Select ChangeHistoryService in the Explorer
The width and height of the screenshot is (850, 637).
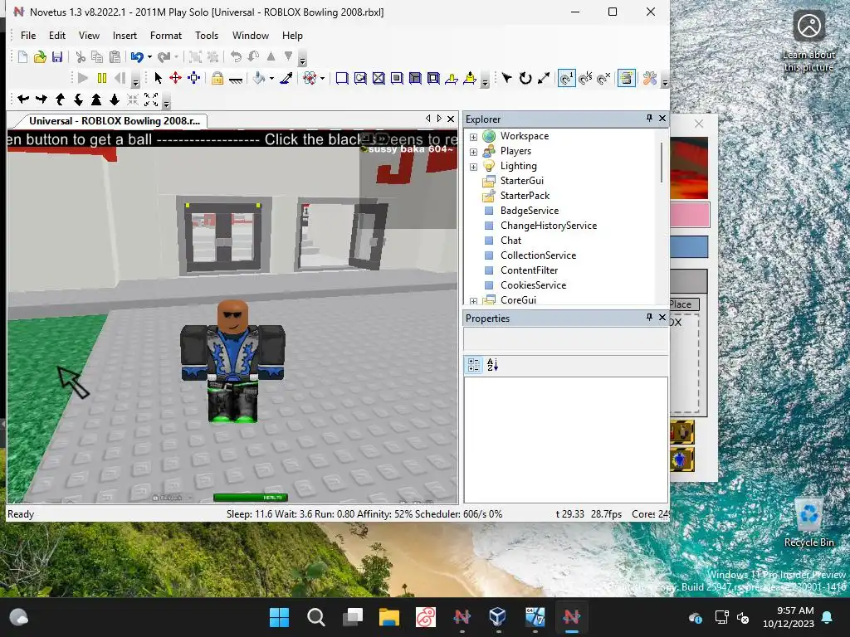(548, 226)
